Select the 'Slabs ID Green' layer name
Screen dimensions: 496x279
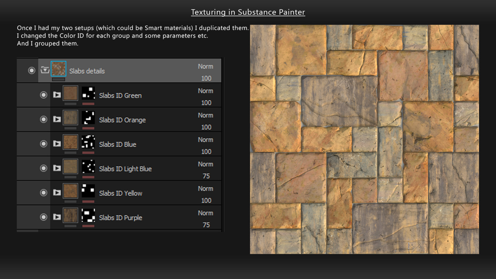point(120,95)
